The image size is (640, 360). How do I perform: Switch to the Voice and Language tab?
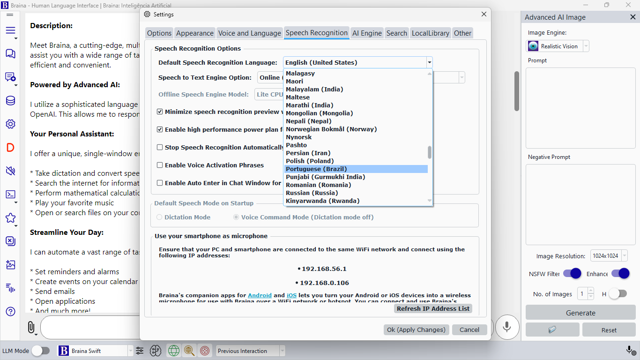[250, 33]
